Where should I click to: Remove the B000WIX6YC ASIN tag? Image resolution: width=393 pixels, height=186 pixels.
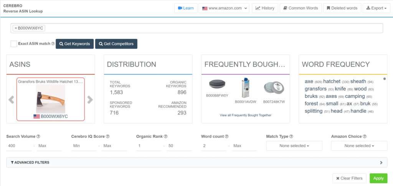15,28
